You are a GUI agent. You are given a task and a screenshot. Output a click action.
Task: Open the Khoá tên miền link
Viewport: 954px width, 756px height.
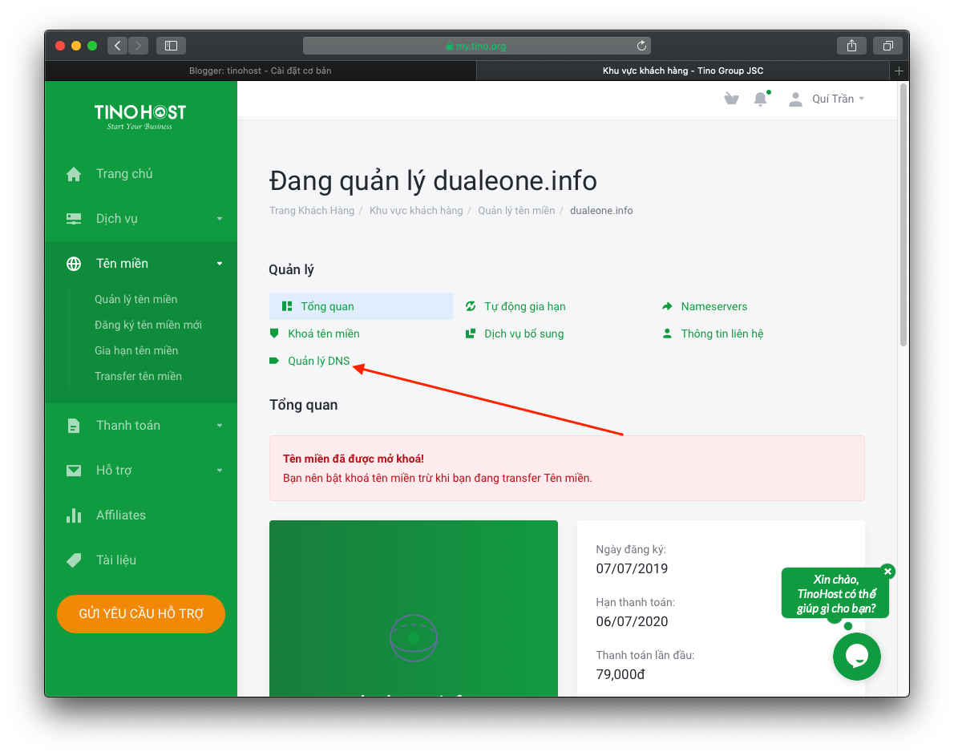tap(324, 334)
